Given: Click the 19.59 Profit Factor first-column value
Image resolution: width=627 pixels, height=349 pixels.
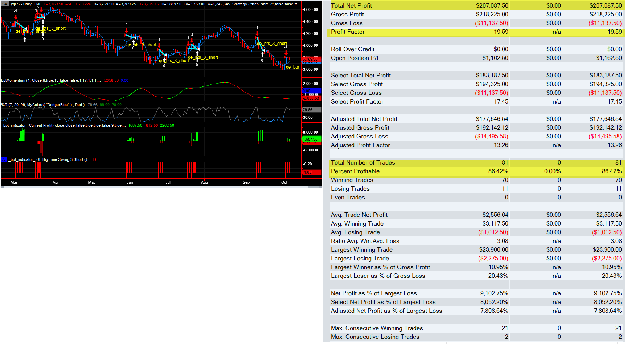Looking at the screenshot, I should coord(501,32).
